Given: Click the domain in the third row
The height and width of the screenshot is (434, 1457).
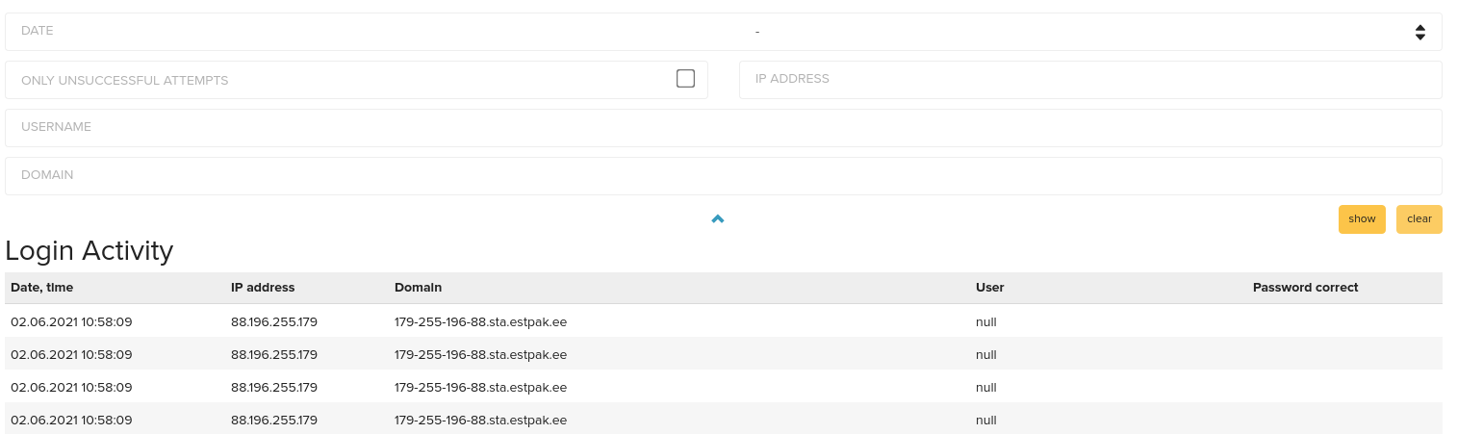Looking at the screenshot, I should coord(480,387).
